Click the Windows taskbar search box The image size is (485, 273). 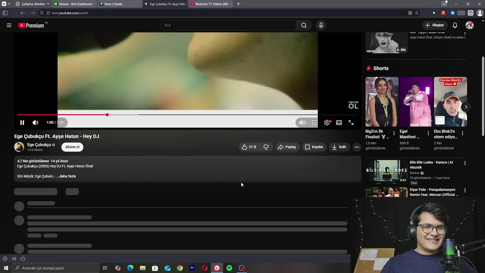55,268
